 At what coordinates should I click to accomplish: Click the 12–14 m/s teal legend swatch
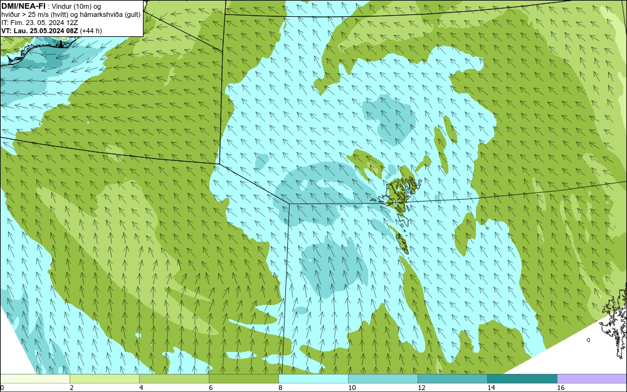pos(452,378)
